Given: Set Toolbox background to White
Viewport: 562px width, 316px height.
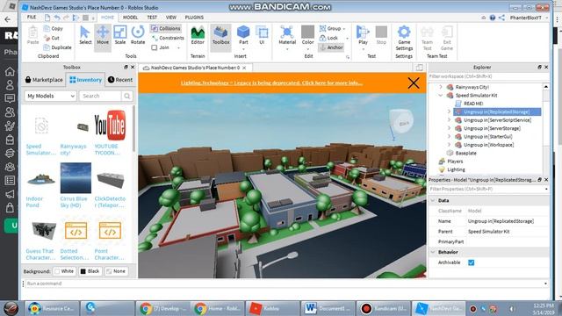Looking at the screenshot, I should (x=64, y=271).
